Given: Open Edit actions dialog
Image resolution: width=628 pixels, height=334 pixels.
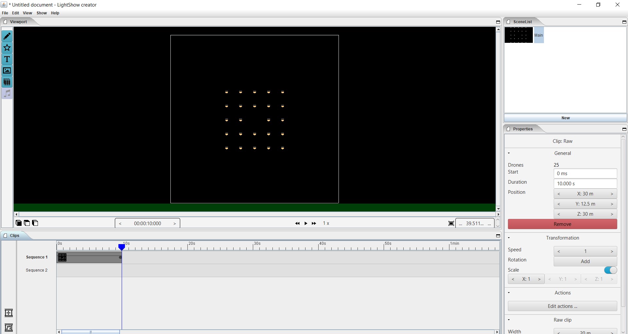Looking at the screenshot, I should point(562,306).
